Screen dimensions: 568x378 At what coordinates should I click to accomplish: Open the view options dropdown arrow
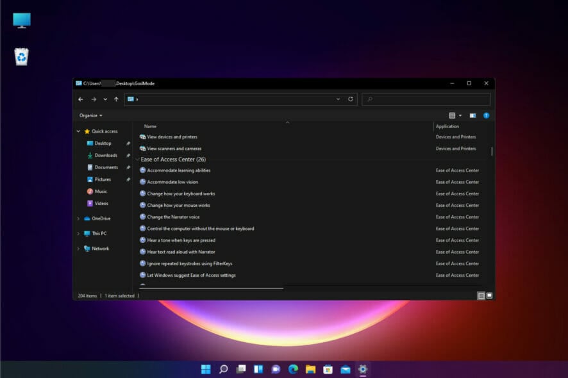tap(460, 115)
